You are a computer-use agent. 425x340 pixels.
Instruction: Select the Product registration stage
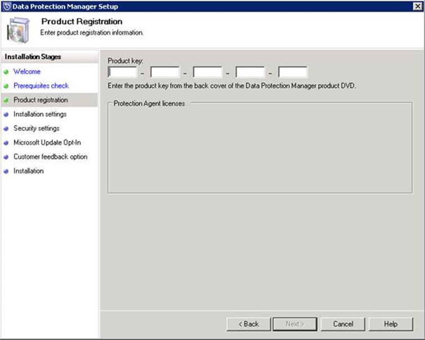coord(40,100)
